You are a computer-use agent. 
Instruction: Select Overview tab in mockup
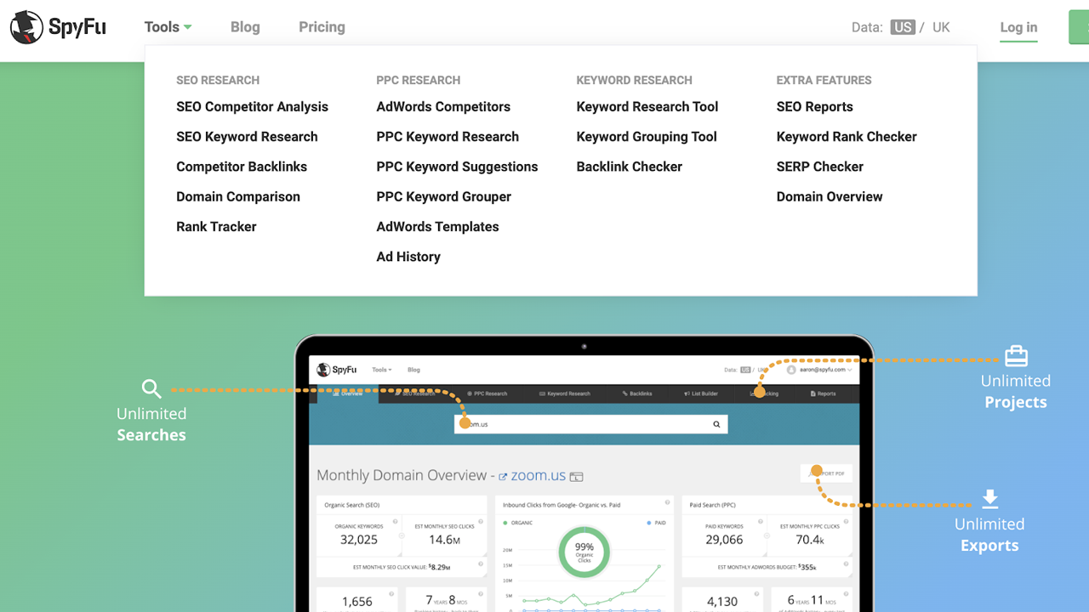(x=348, y=394)
